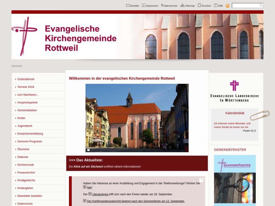Screen dimensions: 275x206
Task: Open the Telefonseelsorge 'hier' link
Action: pyautogui.click(x=89, y=187)
